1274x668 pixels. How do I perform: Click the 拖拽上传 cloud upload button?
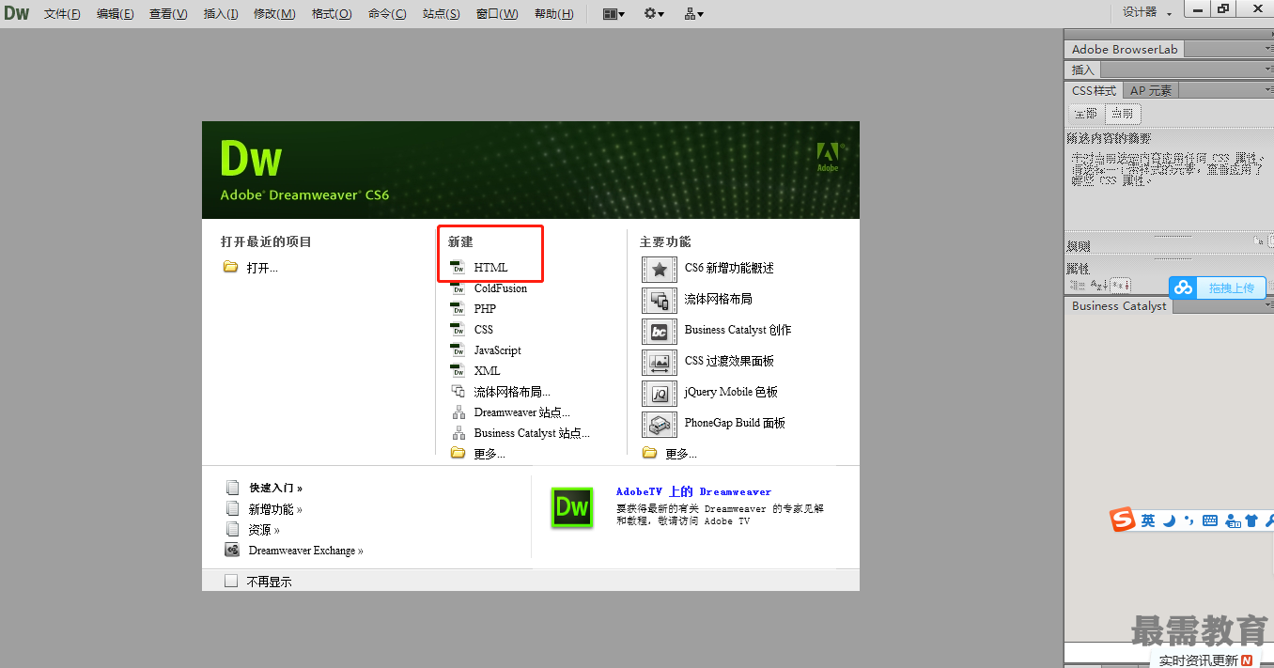(1218, 287)
